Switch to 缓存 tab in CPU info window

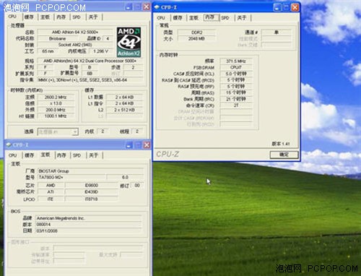tap(29, 17)
